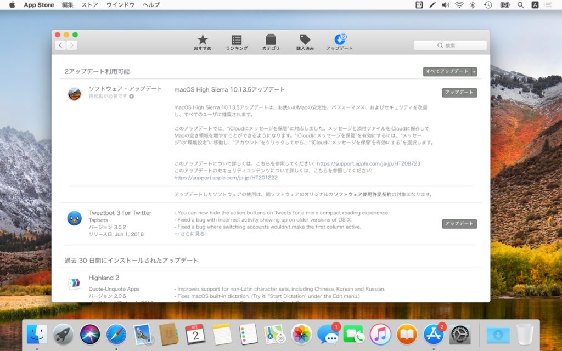Open the ストア menu in menu bar

click(x=89, y=5)
